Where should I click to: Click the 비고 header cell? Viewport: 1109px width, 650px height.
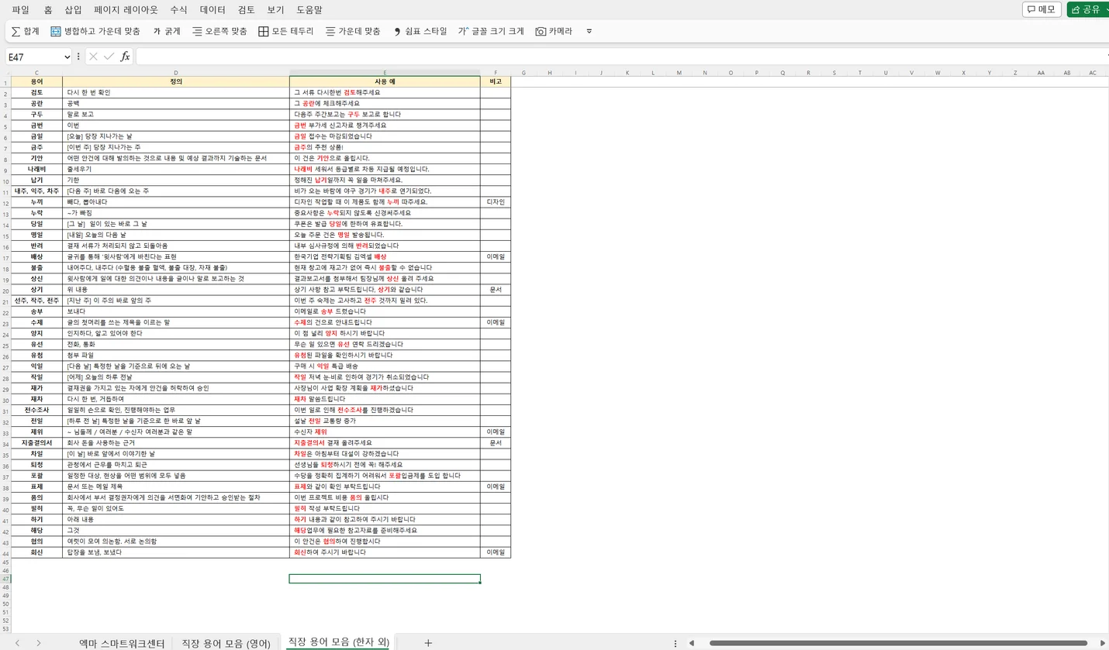(x=496, y=81)
